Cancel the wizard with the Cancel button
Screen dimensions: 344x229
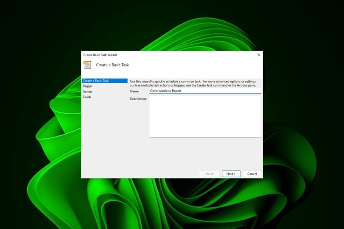[252, 173]
